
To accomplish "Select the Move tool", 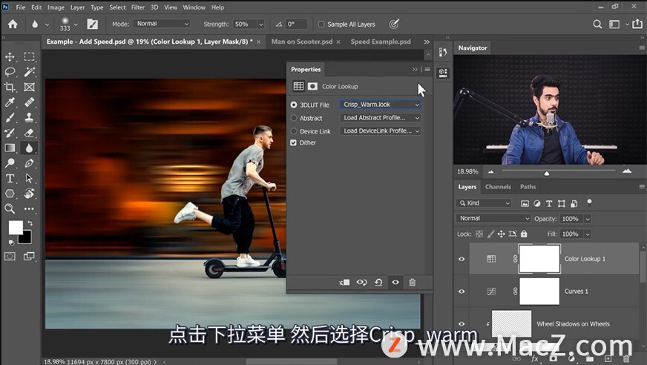I will pos(10,57).
